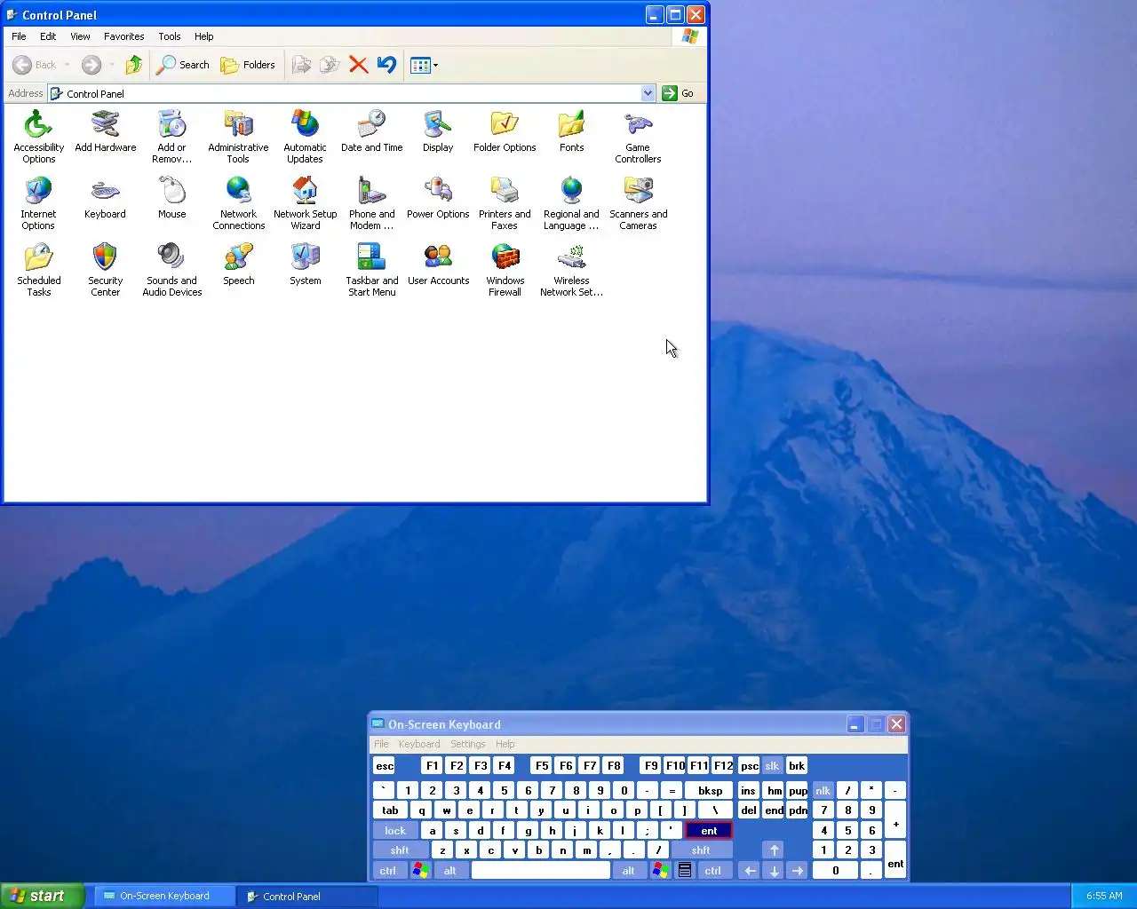1137x909 pixels.
Task: Open the Tools menu
Action: pos(169,36)
